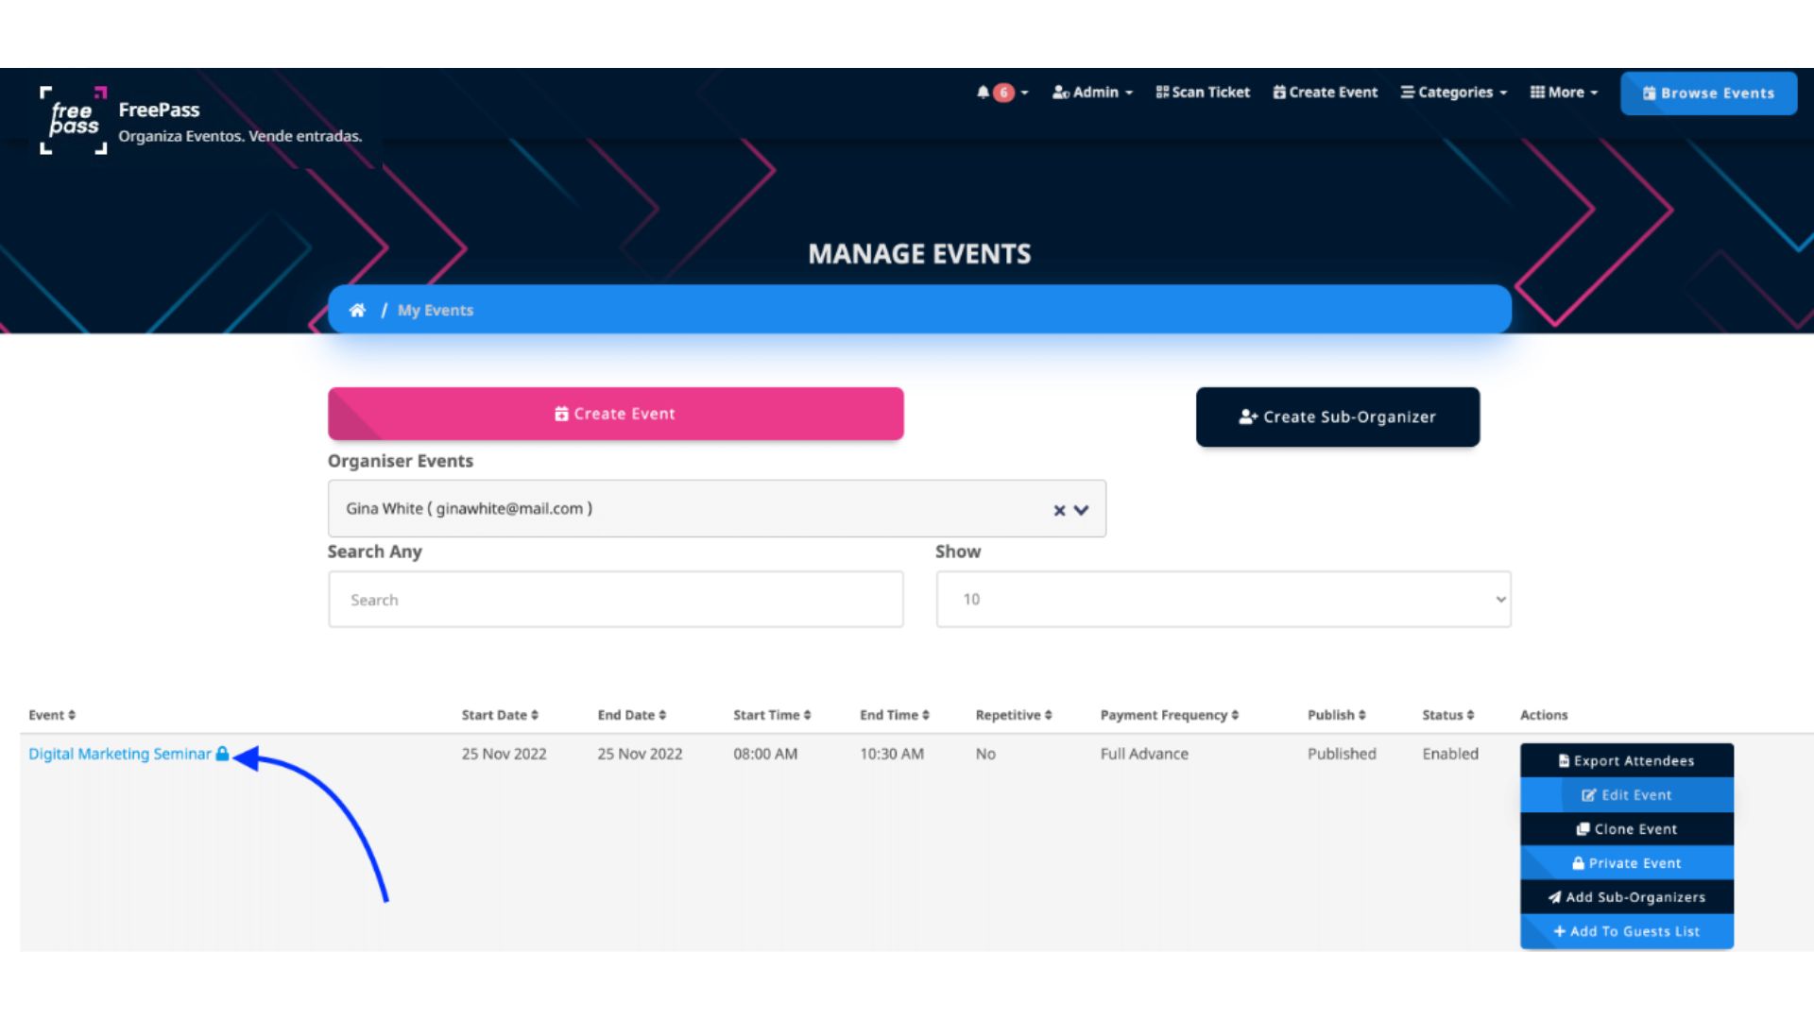Open the Admin user dropdown menu
Viewport: 1814px width, 1020px height.
(1092, 93)
